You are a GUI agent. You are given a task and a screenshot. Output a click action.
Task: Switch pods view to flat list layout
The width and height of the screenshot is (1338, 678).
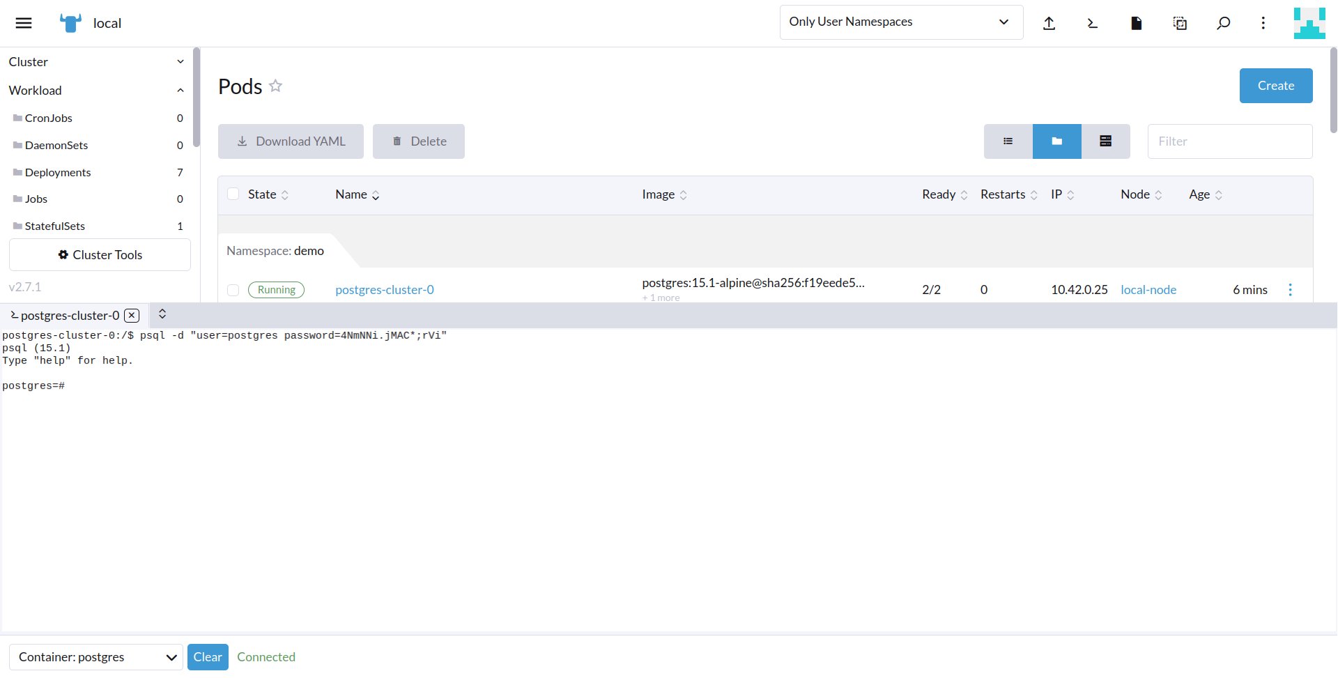point(1008,141)
